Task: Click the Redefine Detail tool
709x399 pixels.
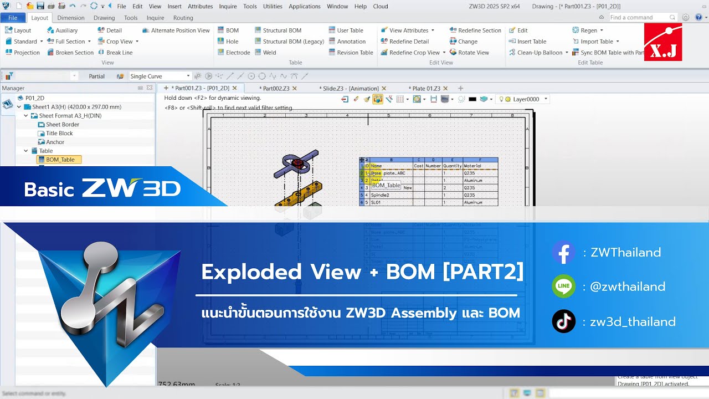Action: 404,42
